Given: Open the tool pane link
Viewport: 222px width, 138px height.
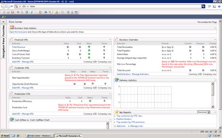Looking at the screenshot, I should click(x=18, y=32).
